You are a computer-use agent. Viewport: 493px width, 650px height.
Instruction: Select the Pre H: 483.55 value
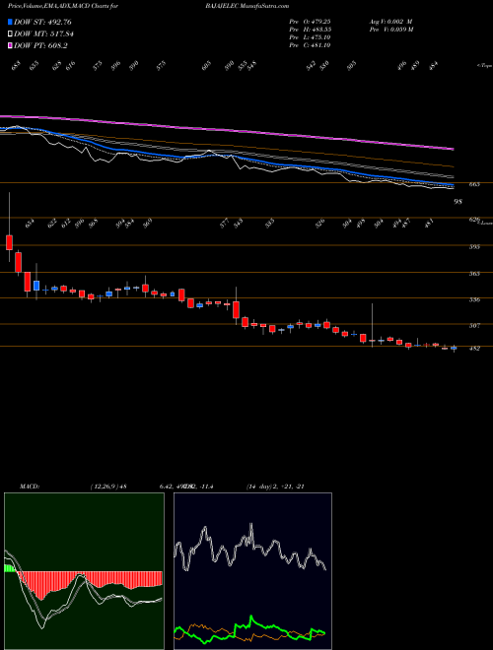[311, 30]
